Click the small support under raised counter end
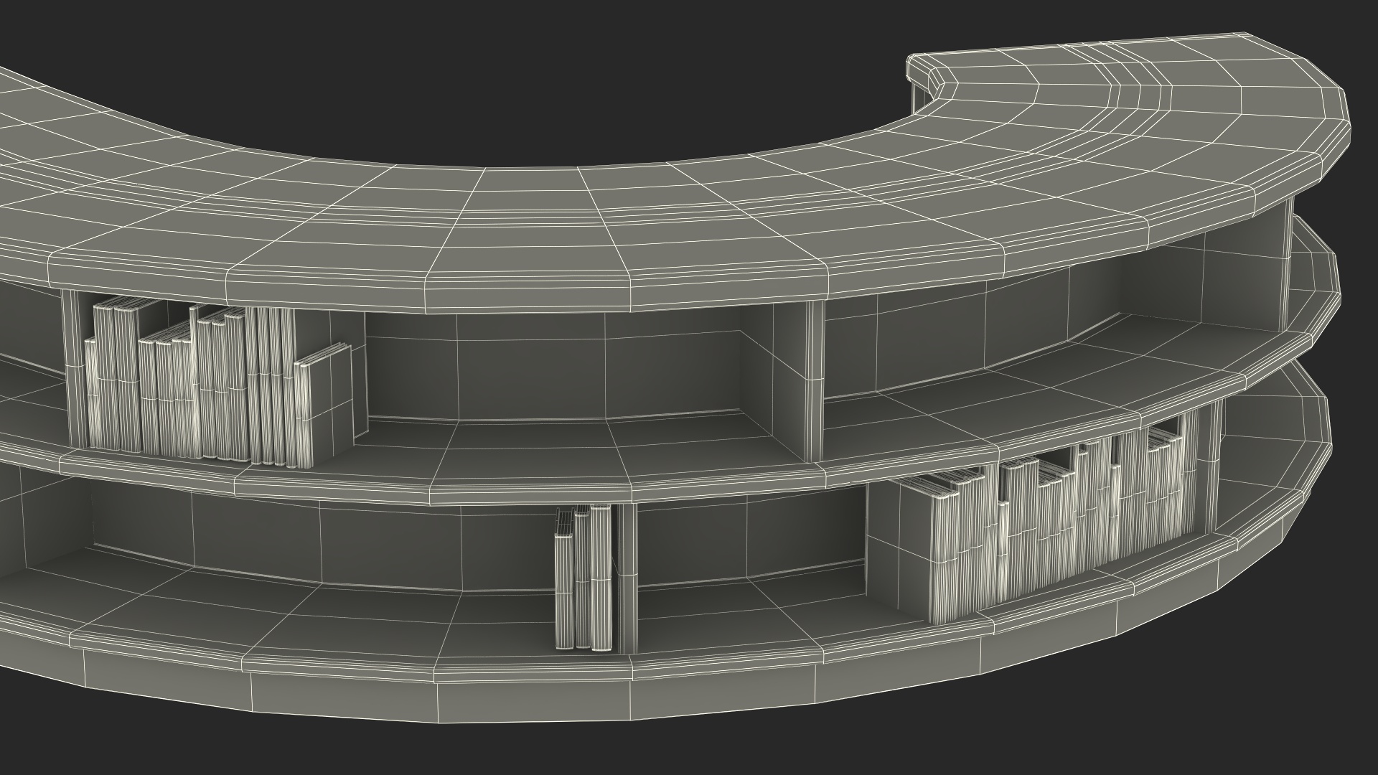This screenshot has height=775, width=1378. click(x=921, y=97)
